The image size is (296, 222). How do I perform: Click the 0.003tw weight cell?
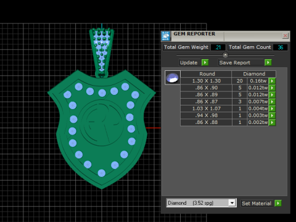pyautogui.click(x=258, y=115)
